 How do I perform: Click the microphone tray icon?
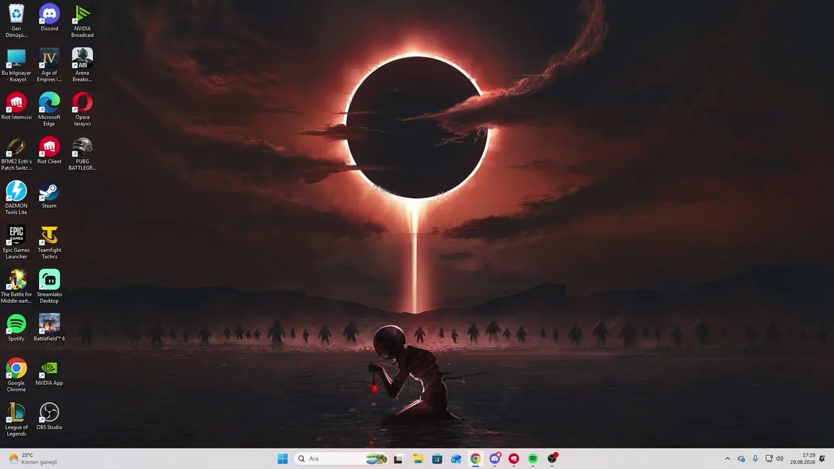[755, 459]
